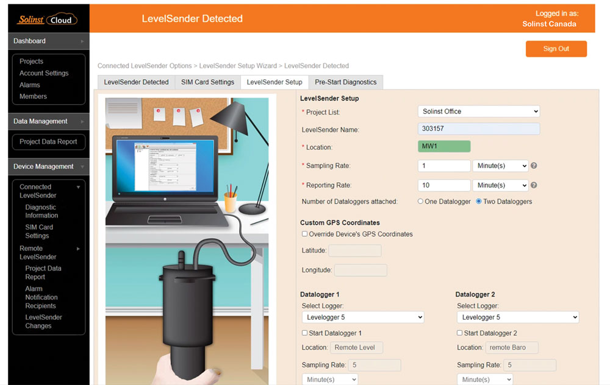Image resolution: width=610 pixels, height=385 pixels.
Task: Switch to the SIM Card Settings tab
Action: (x=207, y=82)
